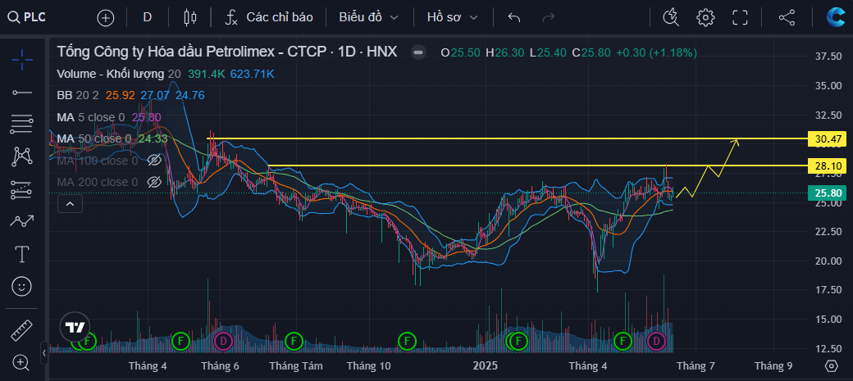Image resolution: width=853 pixels, height=381 pixels.
Task: Select the 30.47 yellow price line label
Action: pyautogui.click(x=828, y=139)
